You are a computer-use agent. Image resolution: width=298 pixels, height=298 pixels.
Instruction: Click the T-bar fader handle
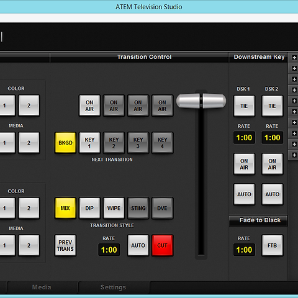[201, 101]
